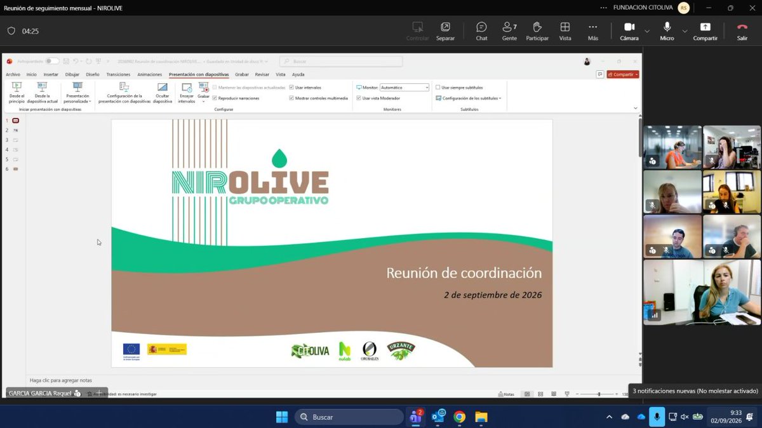Image resolution: width=762 pixels, height=428 pixels.
Task: Open Notas in PowerPoint status bar
Action: pyautogui.click(x=507, y=394)
